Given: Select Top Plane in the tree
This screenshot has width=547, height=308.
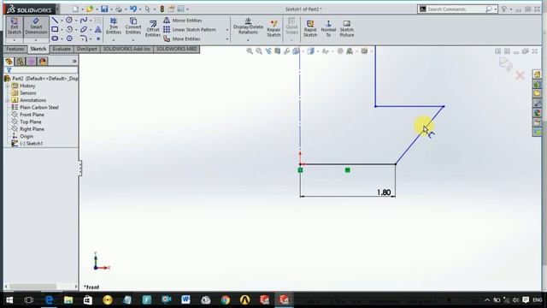Looking at the screenshot, I should tap(31, 121).
